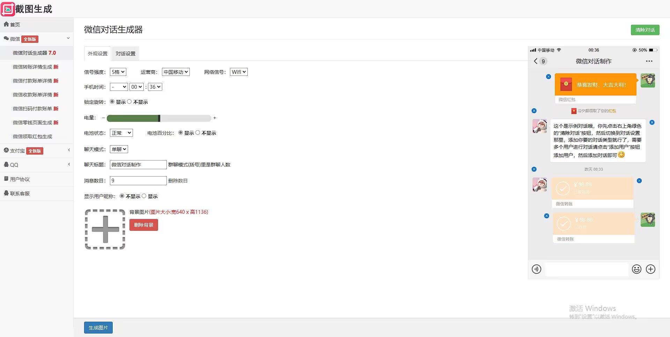
Task: Open 微信收款账单详情 in sidebar
Action: click(x=37, y=95)
